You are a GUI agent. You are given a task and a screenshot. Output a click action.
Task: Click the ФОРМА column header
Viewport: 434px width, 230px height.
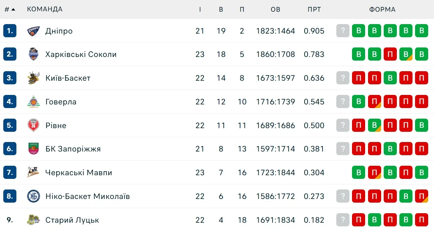coord(382,9)
